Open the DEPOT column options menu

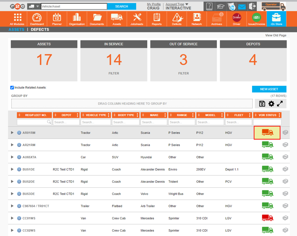click(x=77, y=115)
